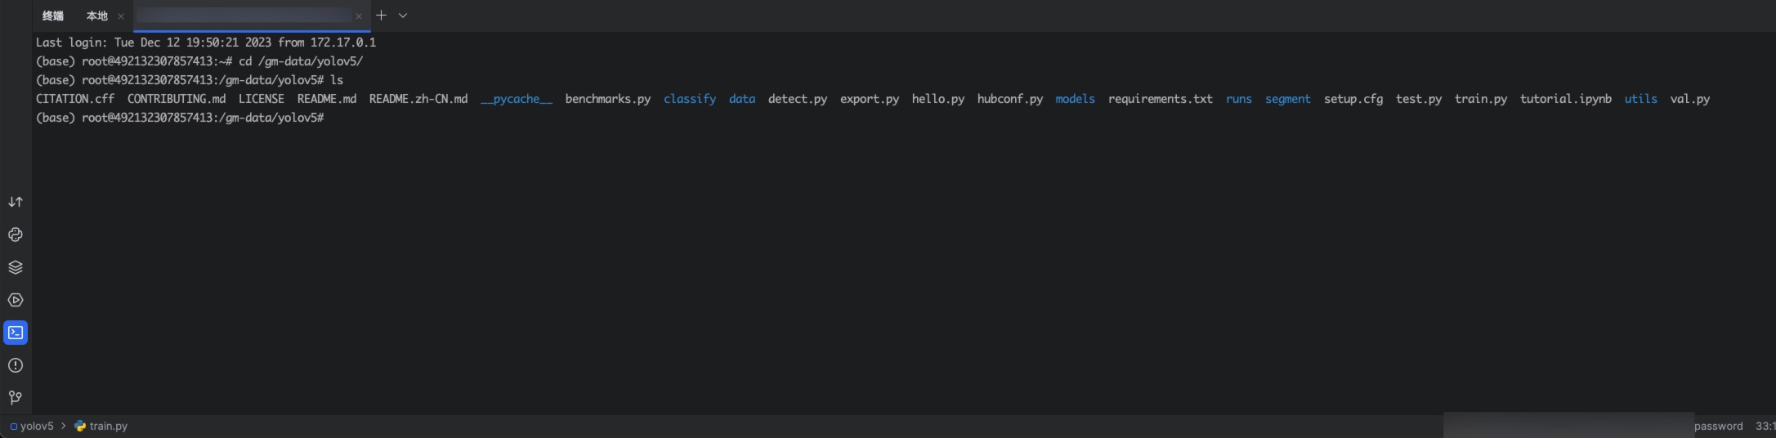Screen dimensions: 1776x438
Task: Open the Python Packages layers icon
Action: (x=16, y=267)
